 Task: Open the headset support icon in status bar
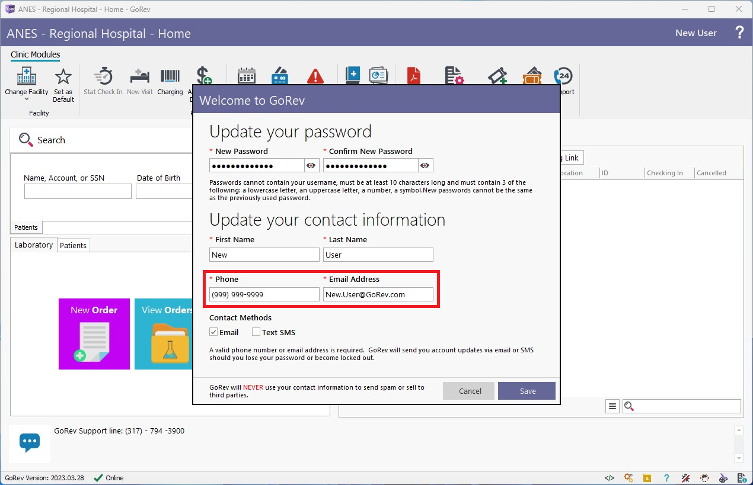click(x=704, y=478)
